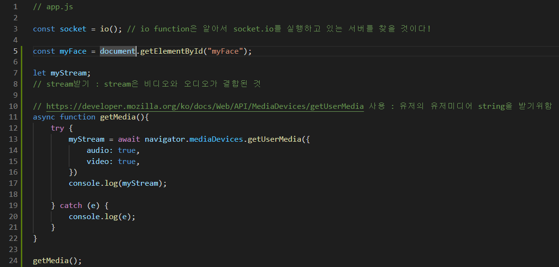Click line number 10 in the gutter
559x267 pixels.
click(13, 106)
